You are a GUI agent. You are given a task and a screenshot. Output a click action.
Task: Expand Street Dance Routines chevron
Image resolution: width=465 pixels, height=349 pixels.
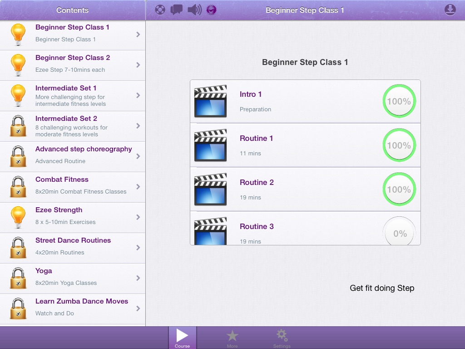(138, 248)
